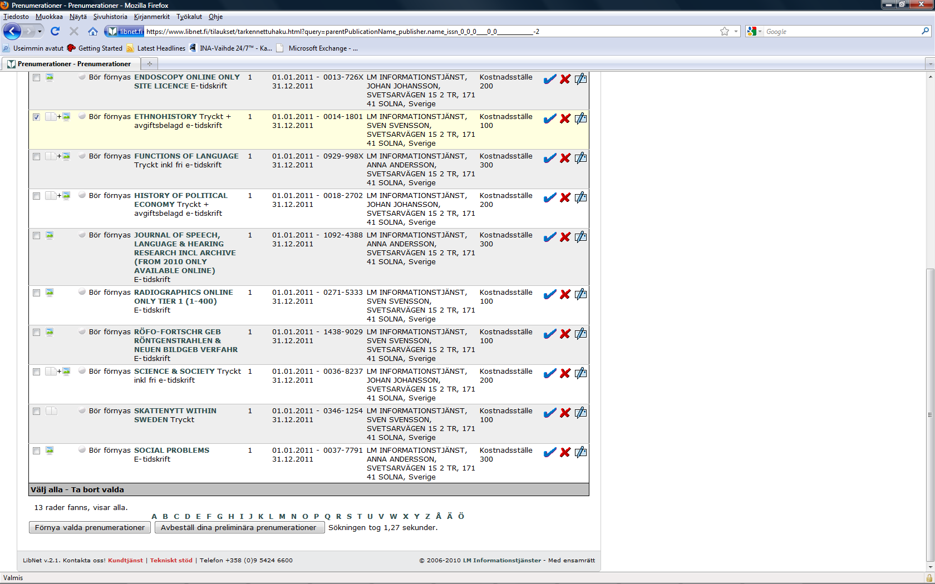This screenshot has height=584, width=935.
Task: Click blue checkmark for SKATTENYTT WITHIN SWEDEN
Action: (550, 413)
